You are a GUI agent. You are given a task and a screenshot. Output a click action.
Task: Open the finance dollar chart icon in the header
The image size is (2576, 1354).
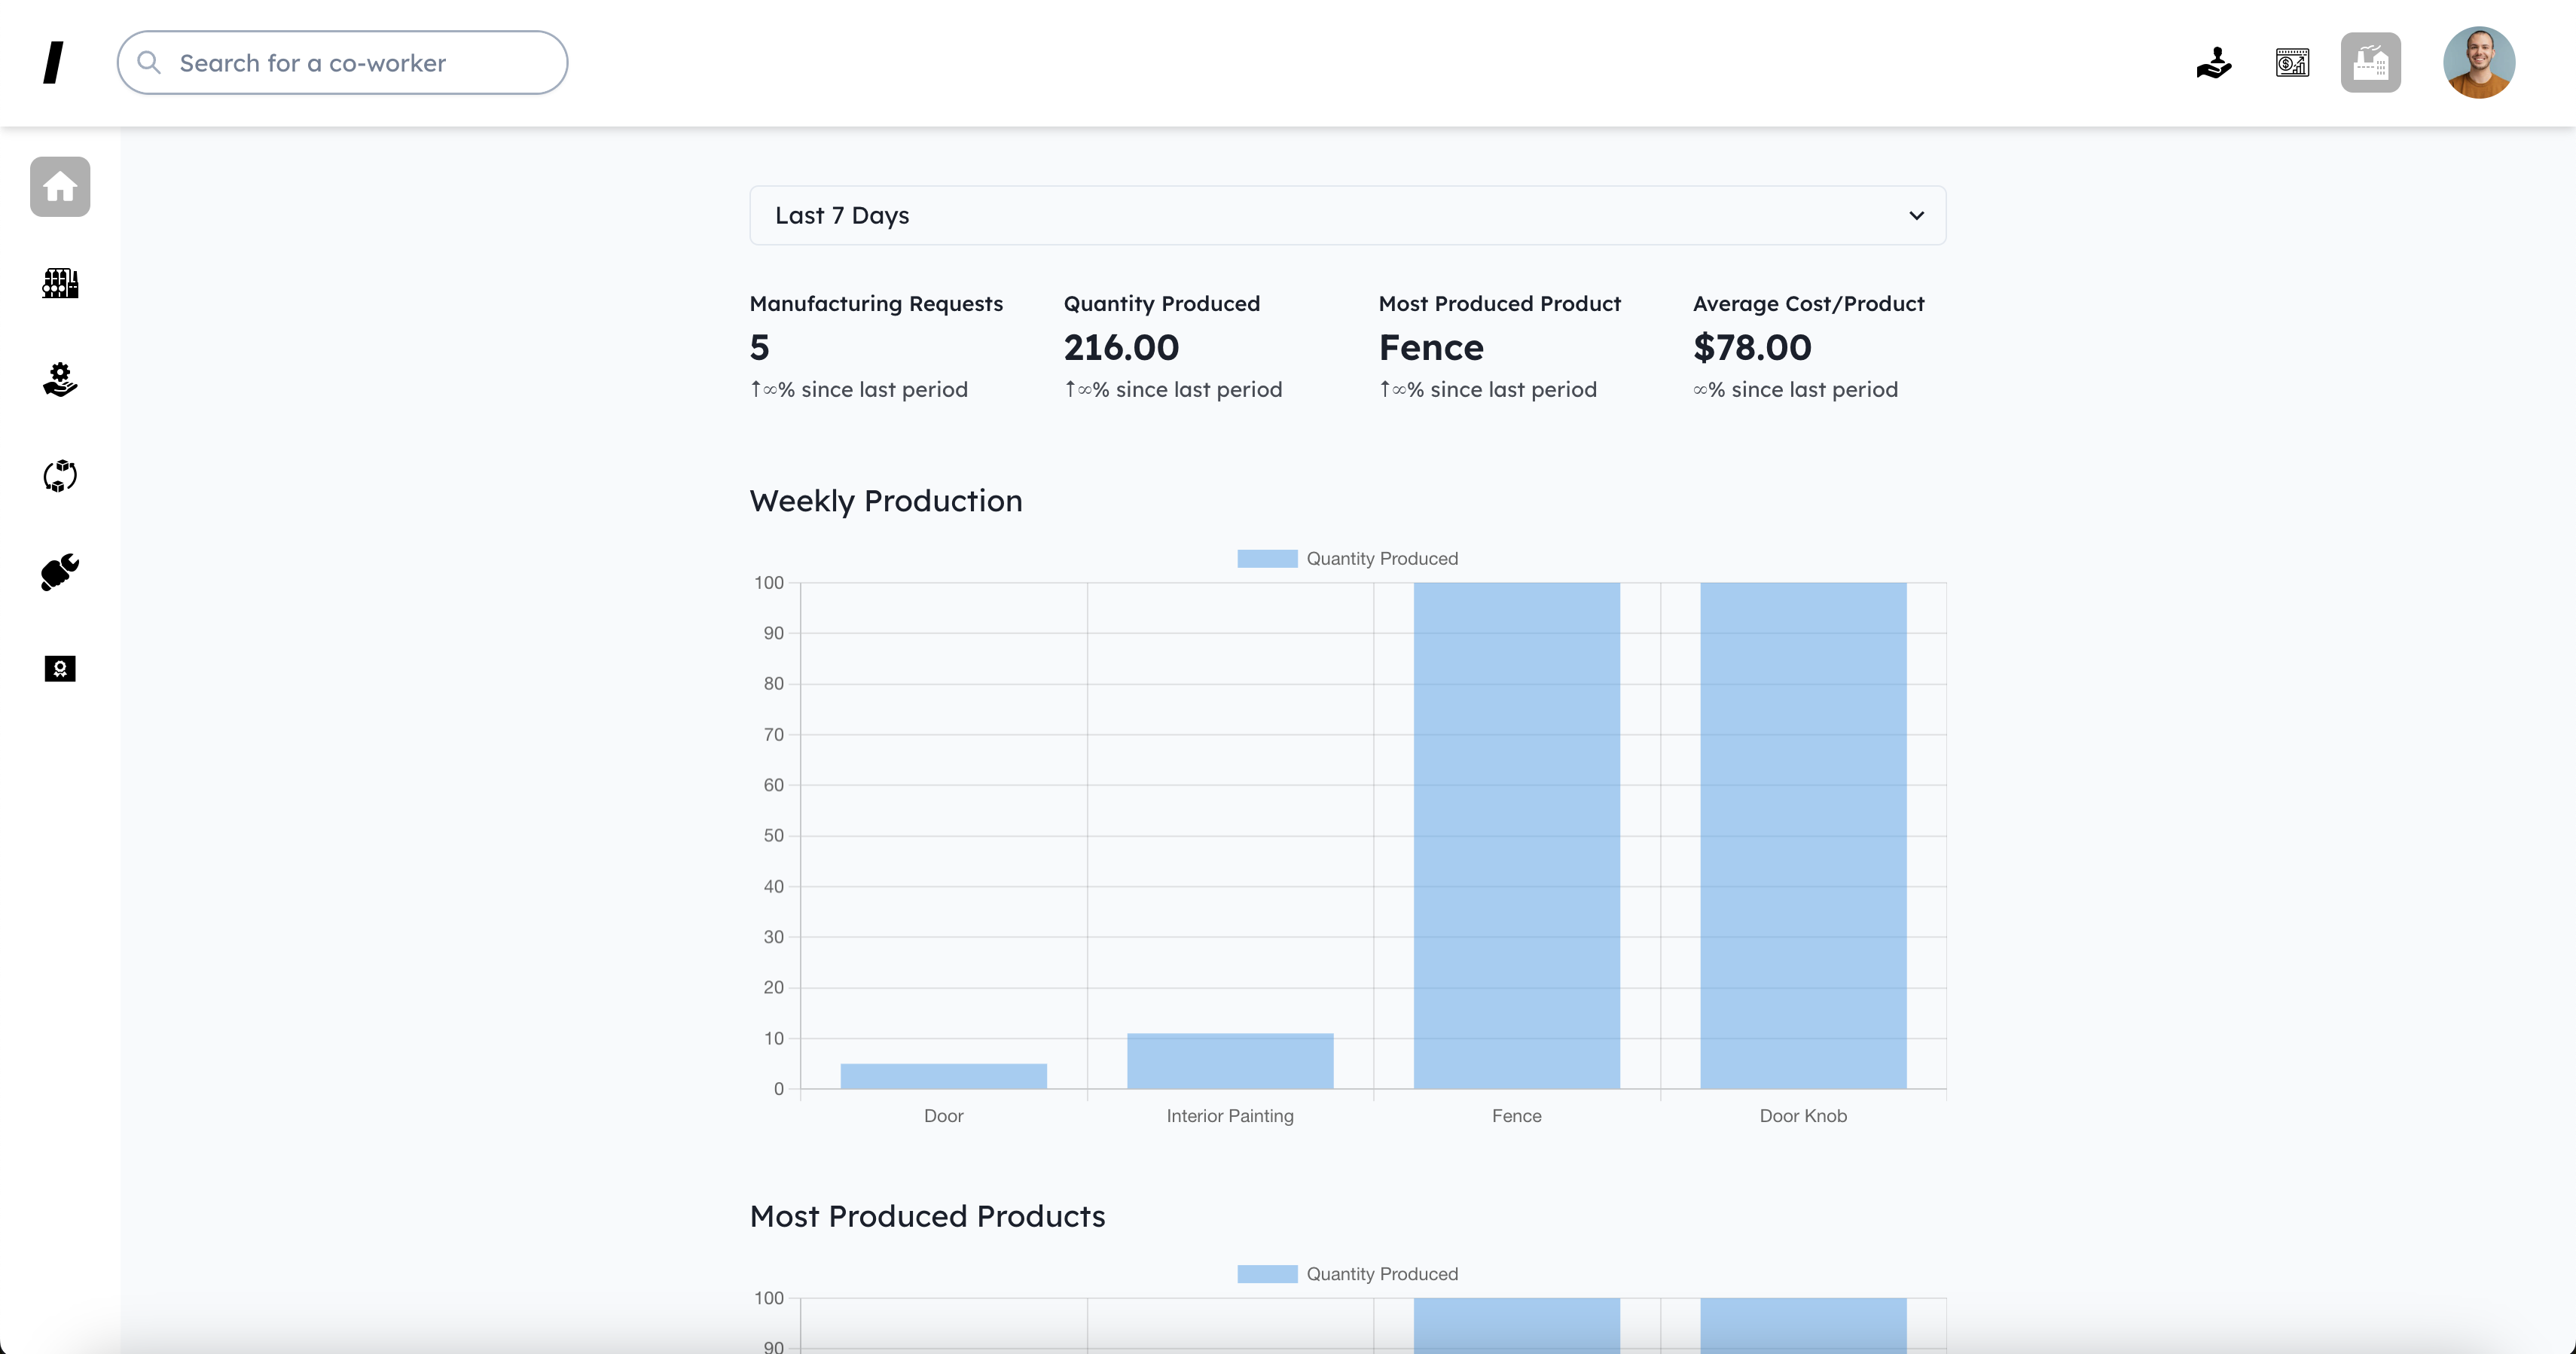click(x=2292, y=63)
